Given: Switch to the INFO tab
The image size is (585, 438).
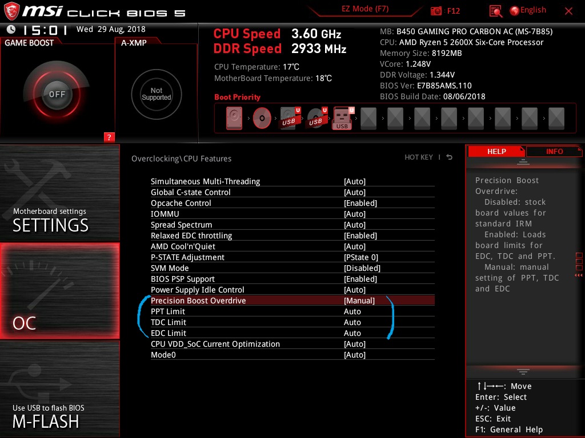Looking at the screenshot, I should click(x=554, y=152).
